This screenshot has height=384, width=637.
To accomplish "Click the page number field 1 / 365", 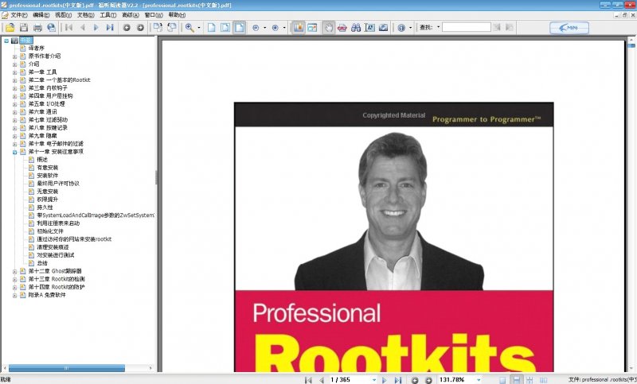I will pos(350,379).
